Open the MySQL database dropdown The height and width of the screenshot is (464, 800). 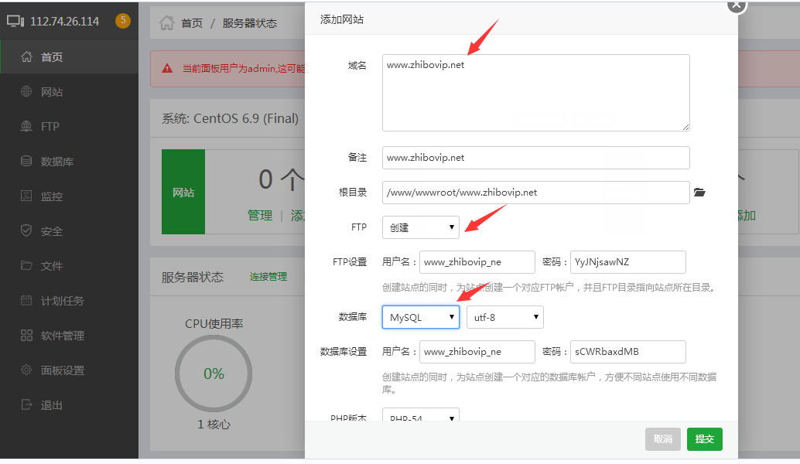coord(420,317)
